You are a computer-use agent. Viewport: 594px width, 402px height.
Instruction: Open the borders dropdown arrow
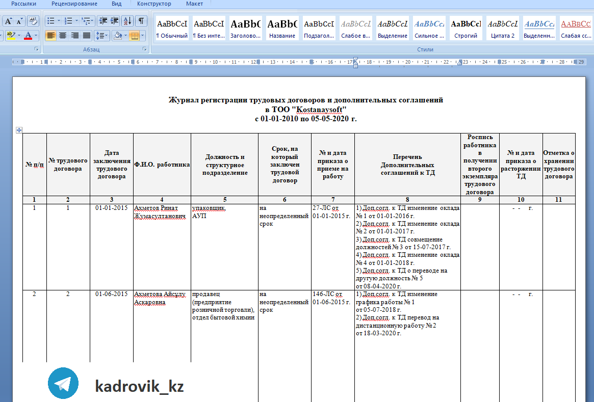pyautogui.click(x=142, y=36)
